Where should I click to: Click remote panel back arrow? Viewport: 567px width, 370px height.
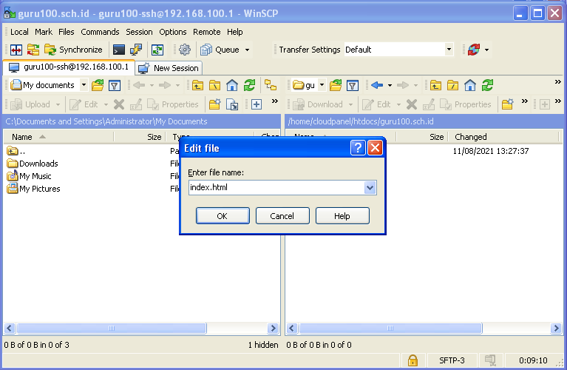point(376,85)
